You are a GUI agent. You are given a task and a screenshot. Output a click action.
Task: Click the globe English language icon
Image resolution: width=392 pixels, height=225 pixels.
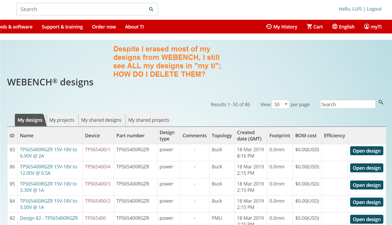pos(335,26)
